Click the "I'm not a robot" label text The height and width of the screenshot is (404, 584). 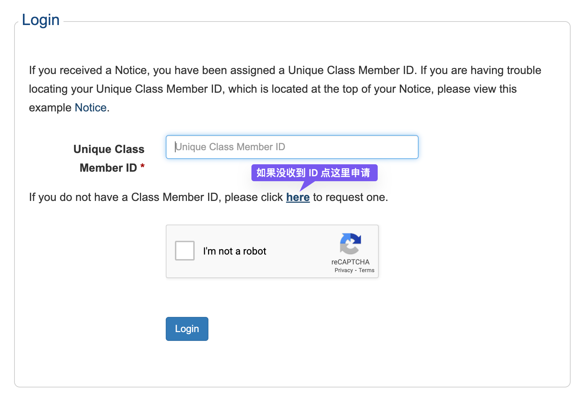pyautogui.click(x=235, y=251)
